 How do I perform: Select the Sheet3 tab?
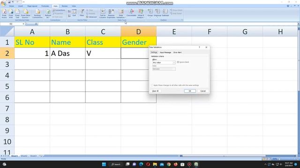tap(33, 156)
